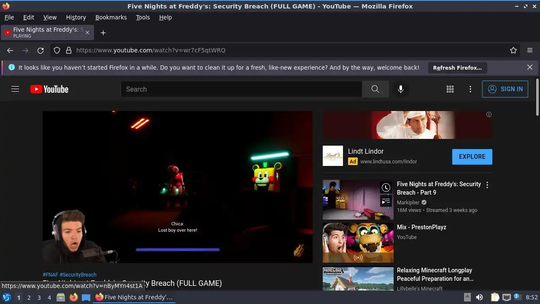
Task: Add Markiplier video to Watch Later
Action: 386,187
